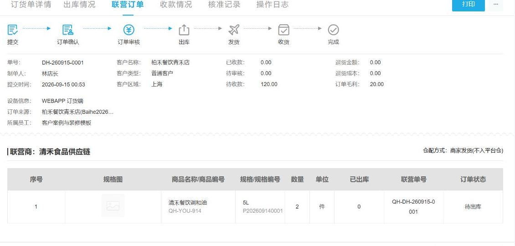Click the 退货成本 value 0.00

point(376,73)
